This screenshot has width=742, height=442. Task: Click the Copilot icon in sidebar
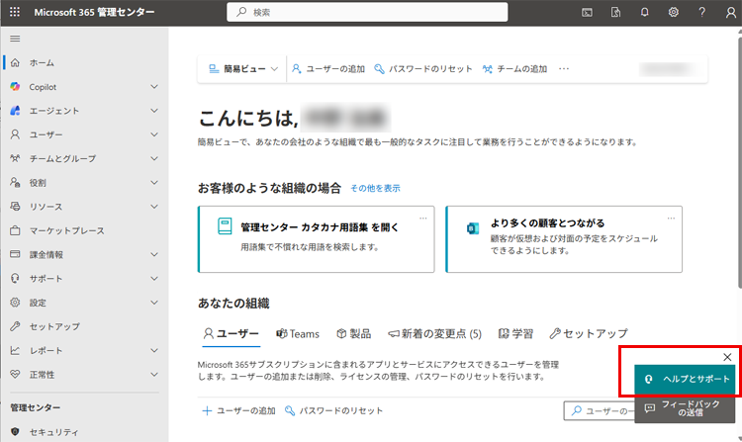tap(15, 86)
